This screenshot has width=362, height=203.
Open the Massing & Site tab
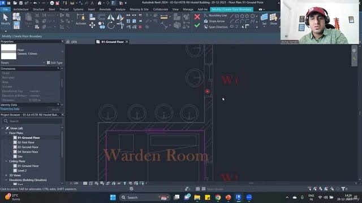(139, 10)
